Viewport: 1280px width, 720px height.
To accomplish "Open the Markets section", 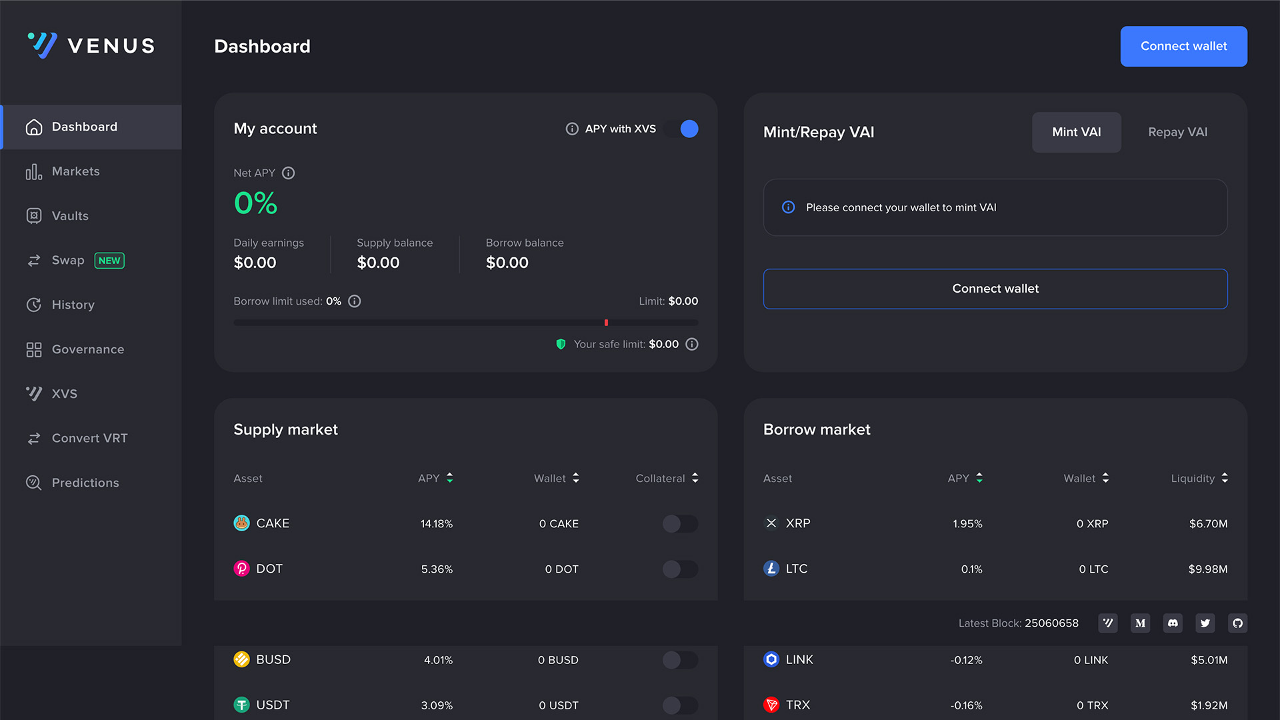I will coord(75,171).
